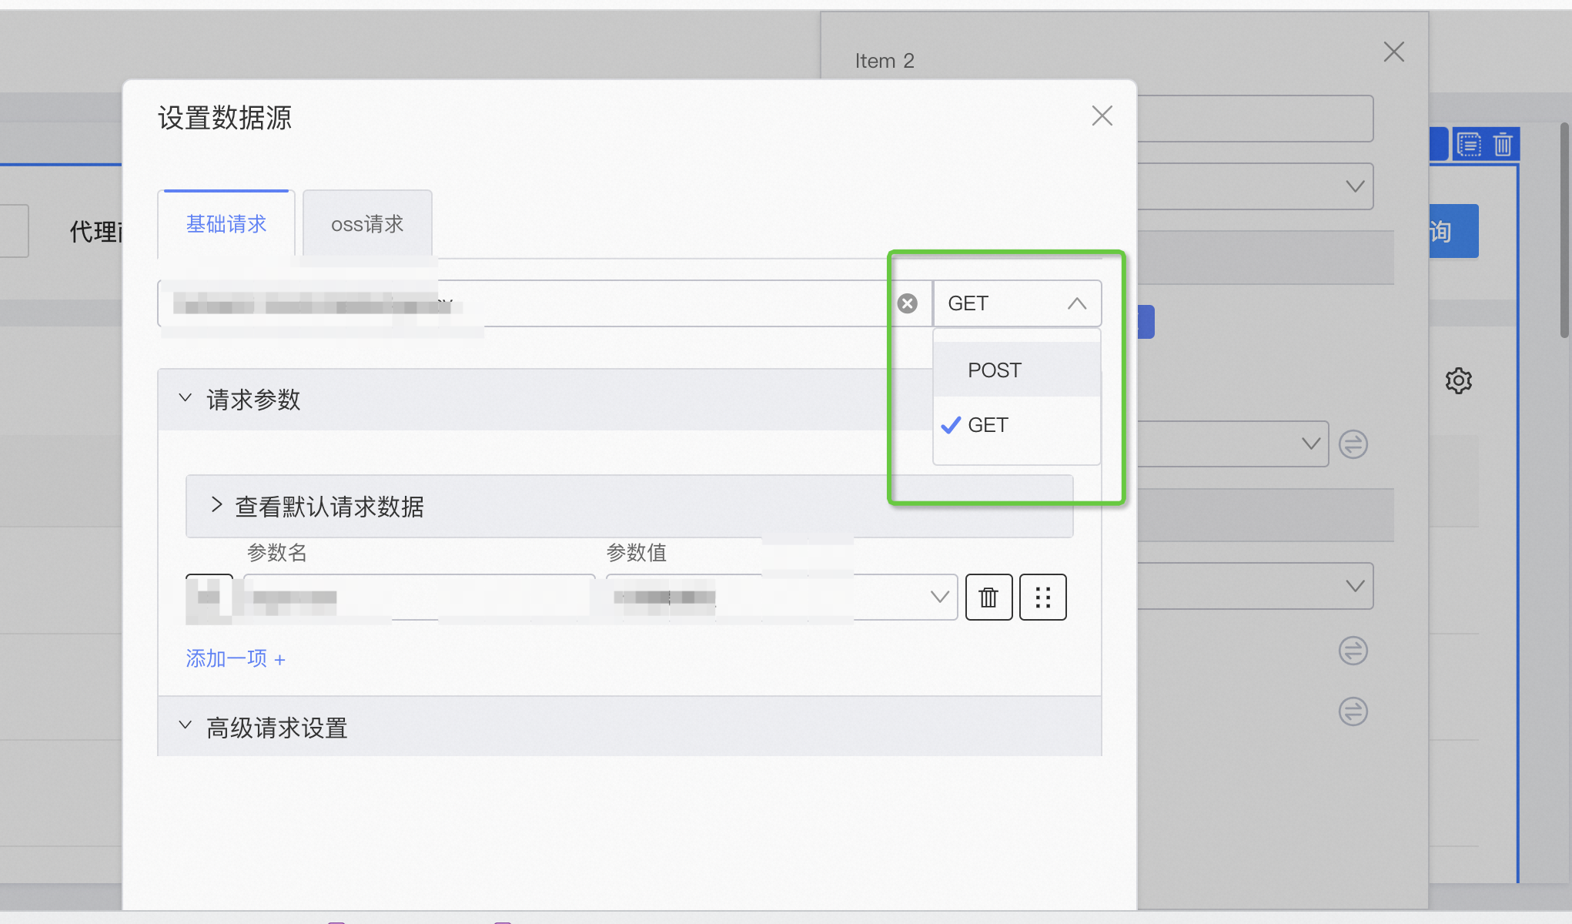Screen dimensions: 1572x924
Task: Clear the URL input with the X icon
Action: click(x=908, y=303)
